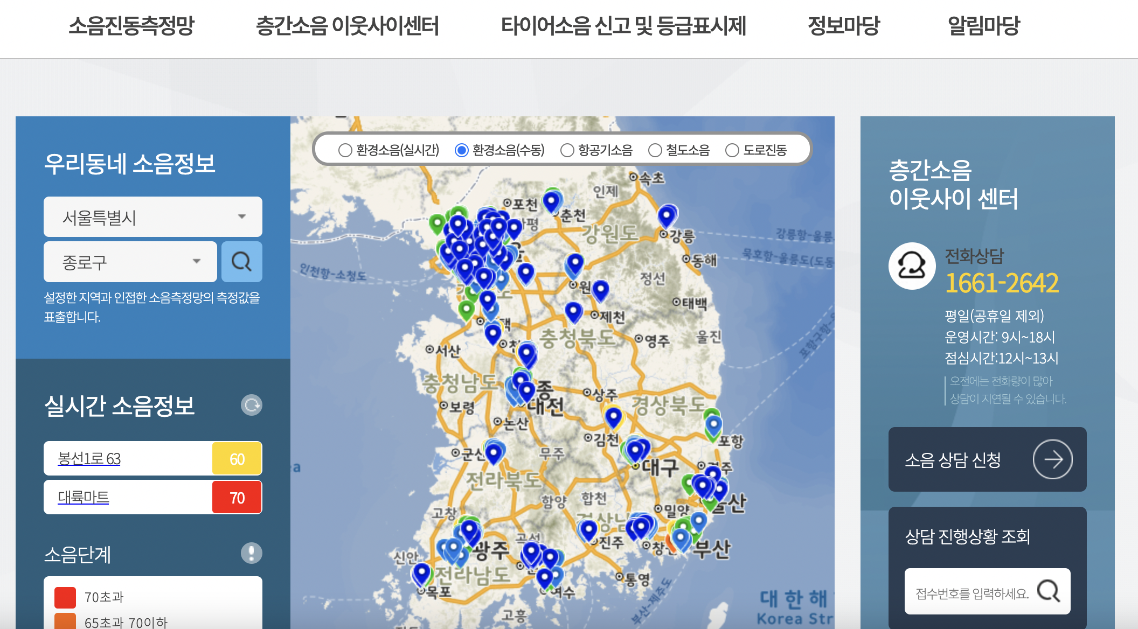This screenshot has height=629, width=1138.
Task: Click the map marker near 춘천
Action: coord(551,201)
